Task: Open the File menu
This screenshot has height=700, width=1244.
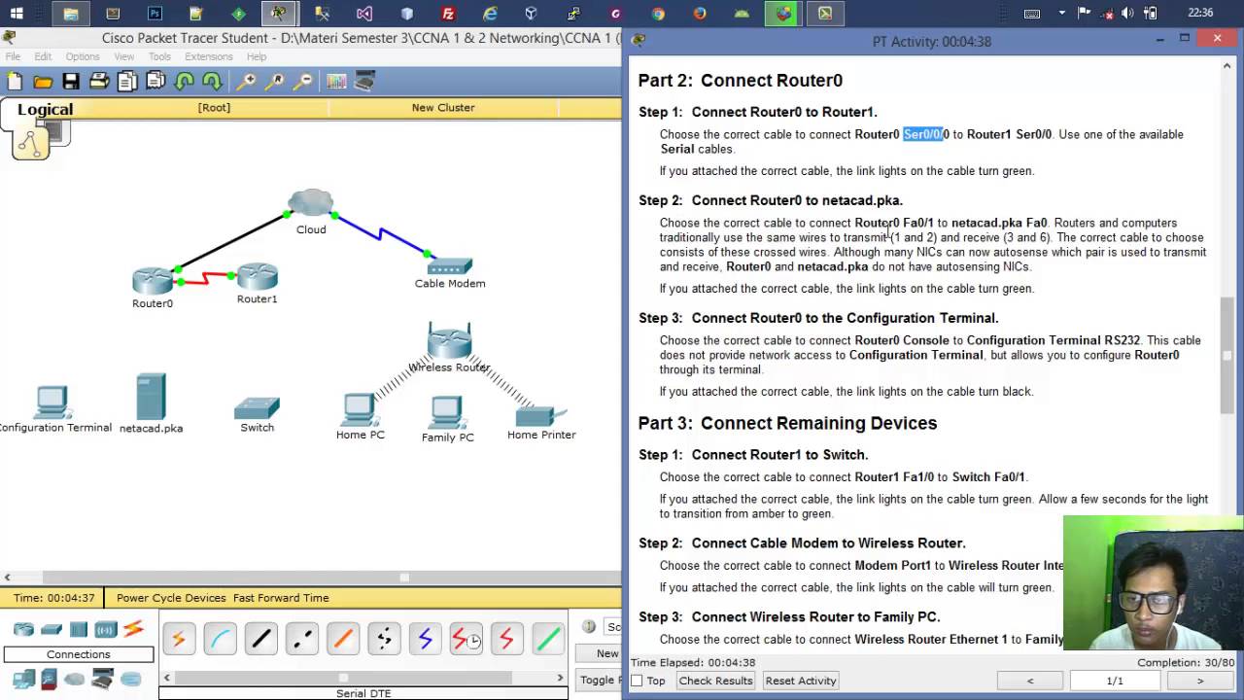Action: [x=13, y=56]
